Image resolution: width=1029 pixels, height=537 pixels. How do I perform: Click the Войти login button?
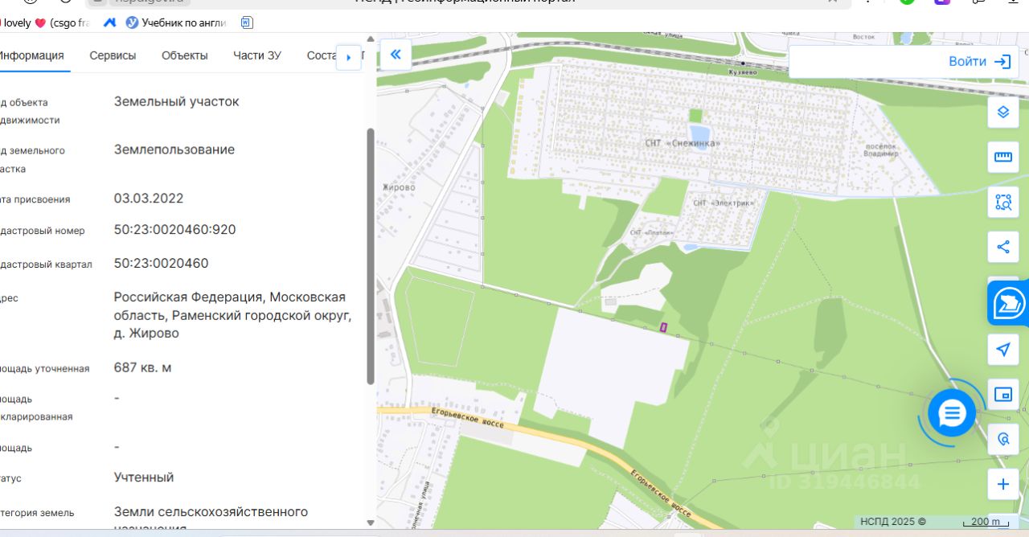(978, 62)
